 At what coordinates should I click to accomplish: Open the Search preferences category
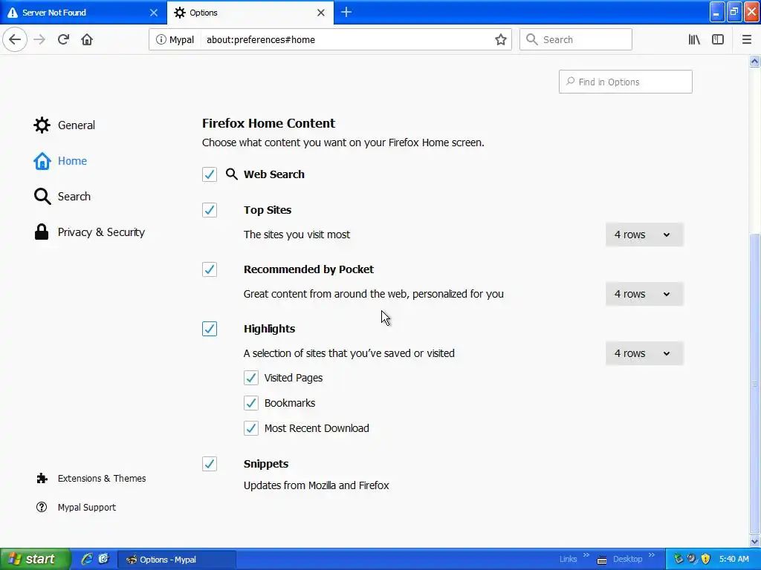[74, 196]
